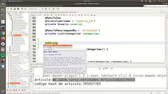The width and height of the screenshot is (168, 94).
Task: Open the Show Applications grid in the dock
Action: 3,91
